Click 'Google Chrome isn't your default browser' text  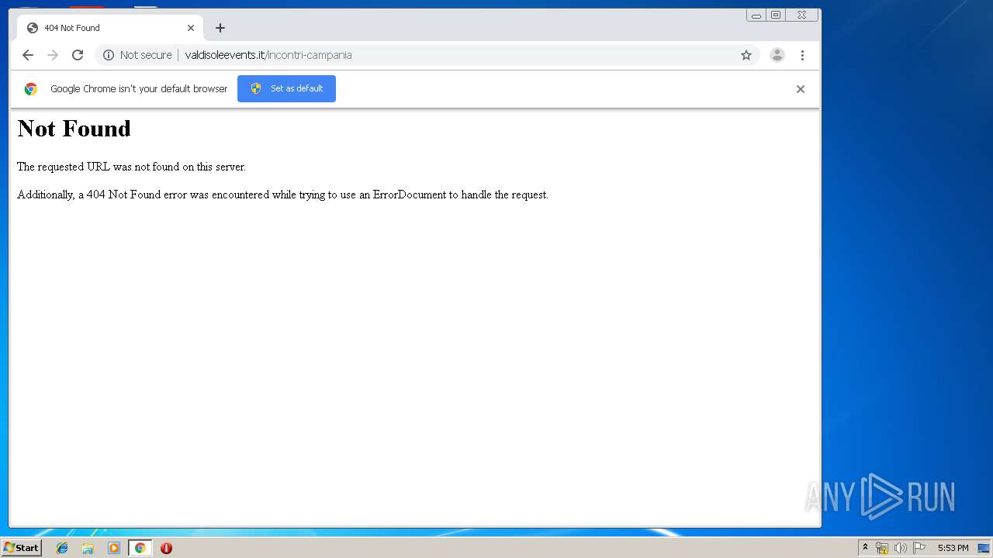click(x=139, y=89)
